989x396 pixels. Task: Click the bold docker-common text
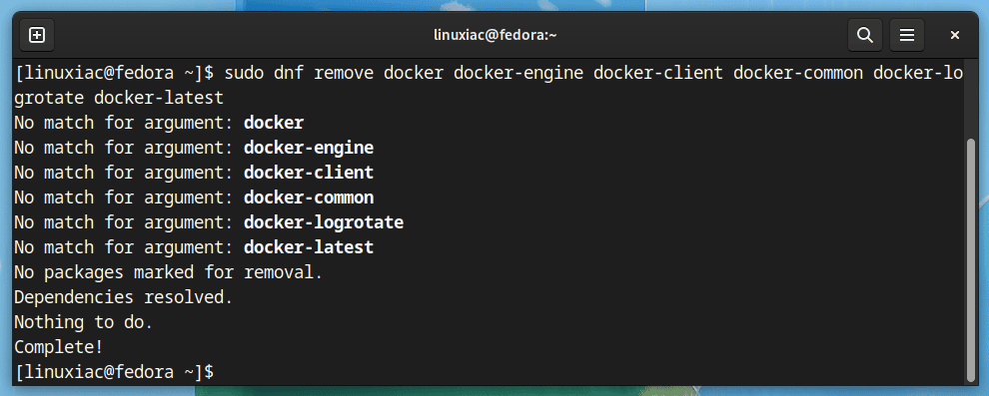309,198
